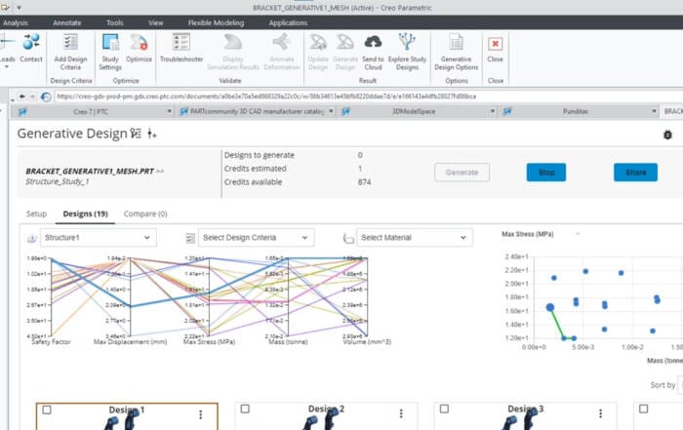
Task: Select the Creo 7 | PTC browser tab
Action: click(91, 112)
